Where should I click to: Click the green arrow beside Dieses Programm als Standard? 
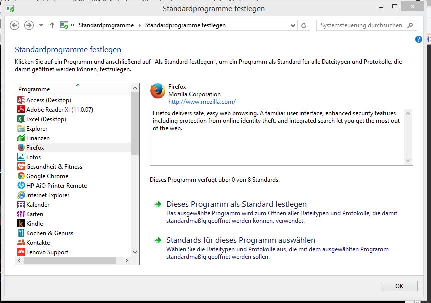158,204
